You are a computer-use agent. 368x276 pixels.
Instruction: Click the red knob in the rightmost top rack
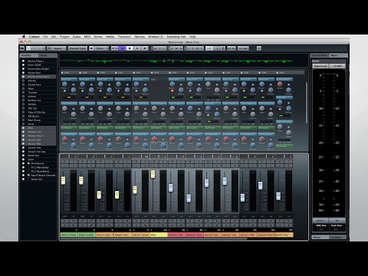tap(280, 84)
